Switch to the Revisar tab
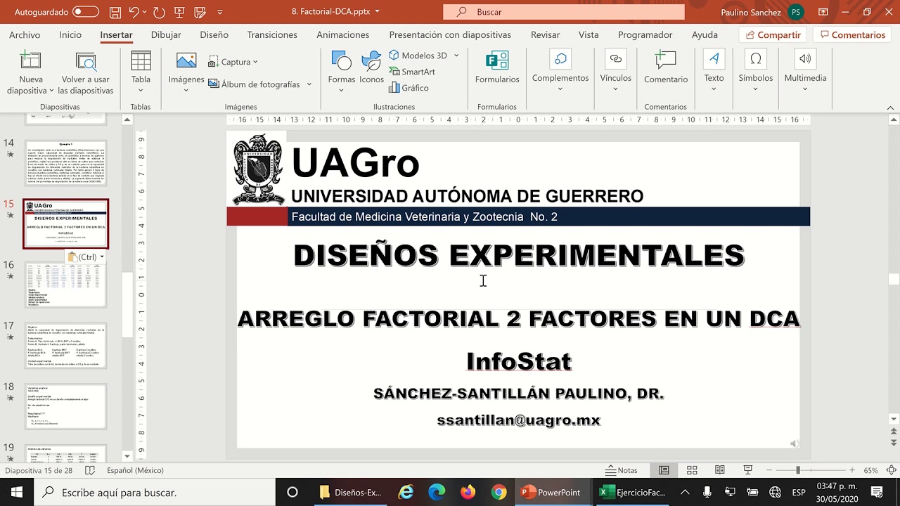Image resolution: width=900 pixels, height=506 pixels. 546,34
